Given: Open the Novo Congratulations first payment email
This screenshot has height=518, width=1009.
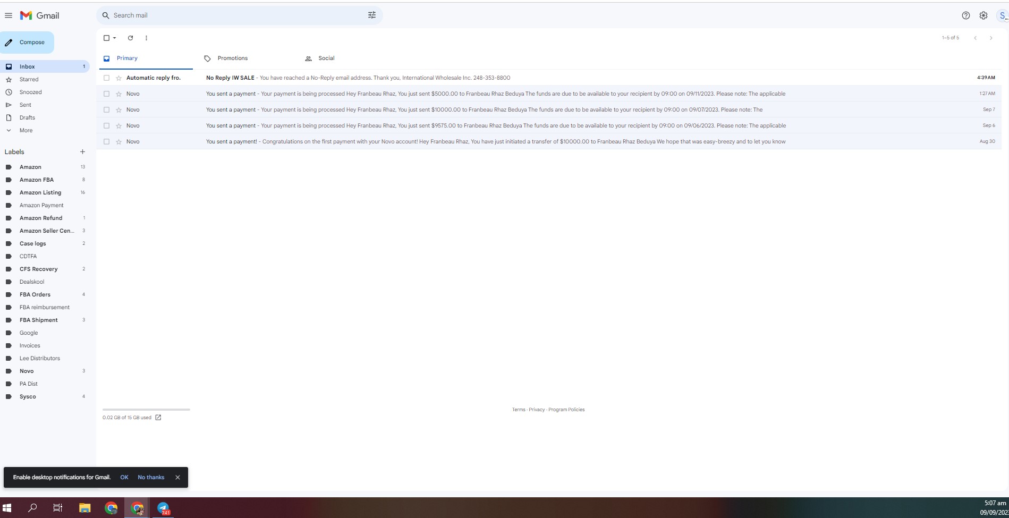Looking at the screenshot, I should [x=549, y=141].
